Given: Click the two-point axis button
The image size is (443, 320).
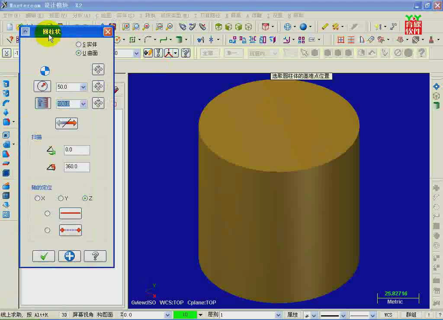Looking at the screenshot, I should [x=71, y=230].
